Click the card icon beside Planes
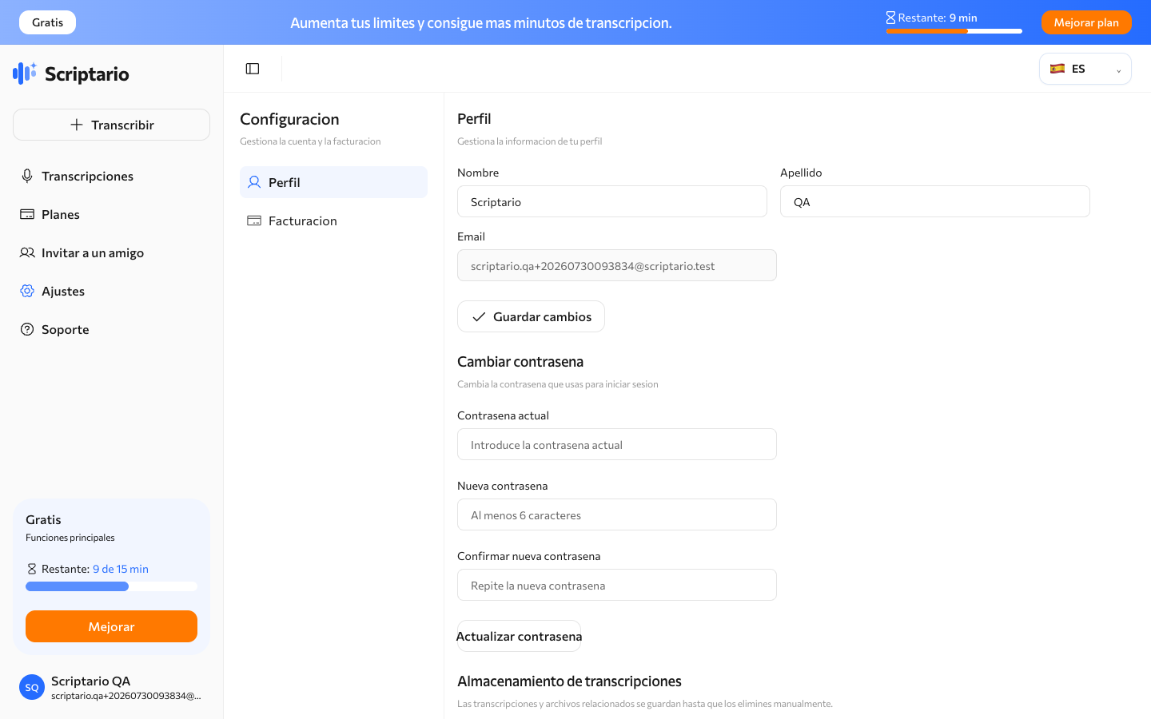Viewport: 1151px width, 719px height. (x=27, y=214)
